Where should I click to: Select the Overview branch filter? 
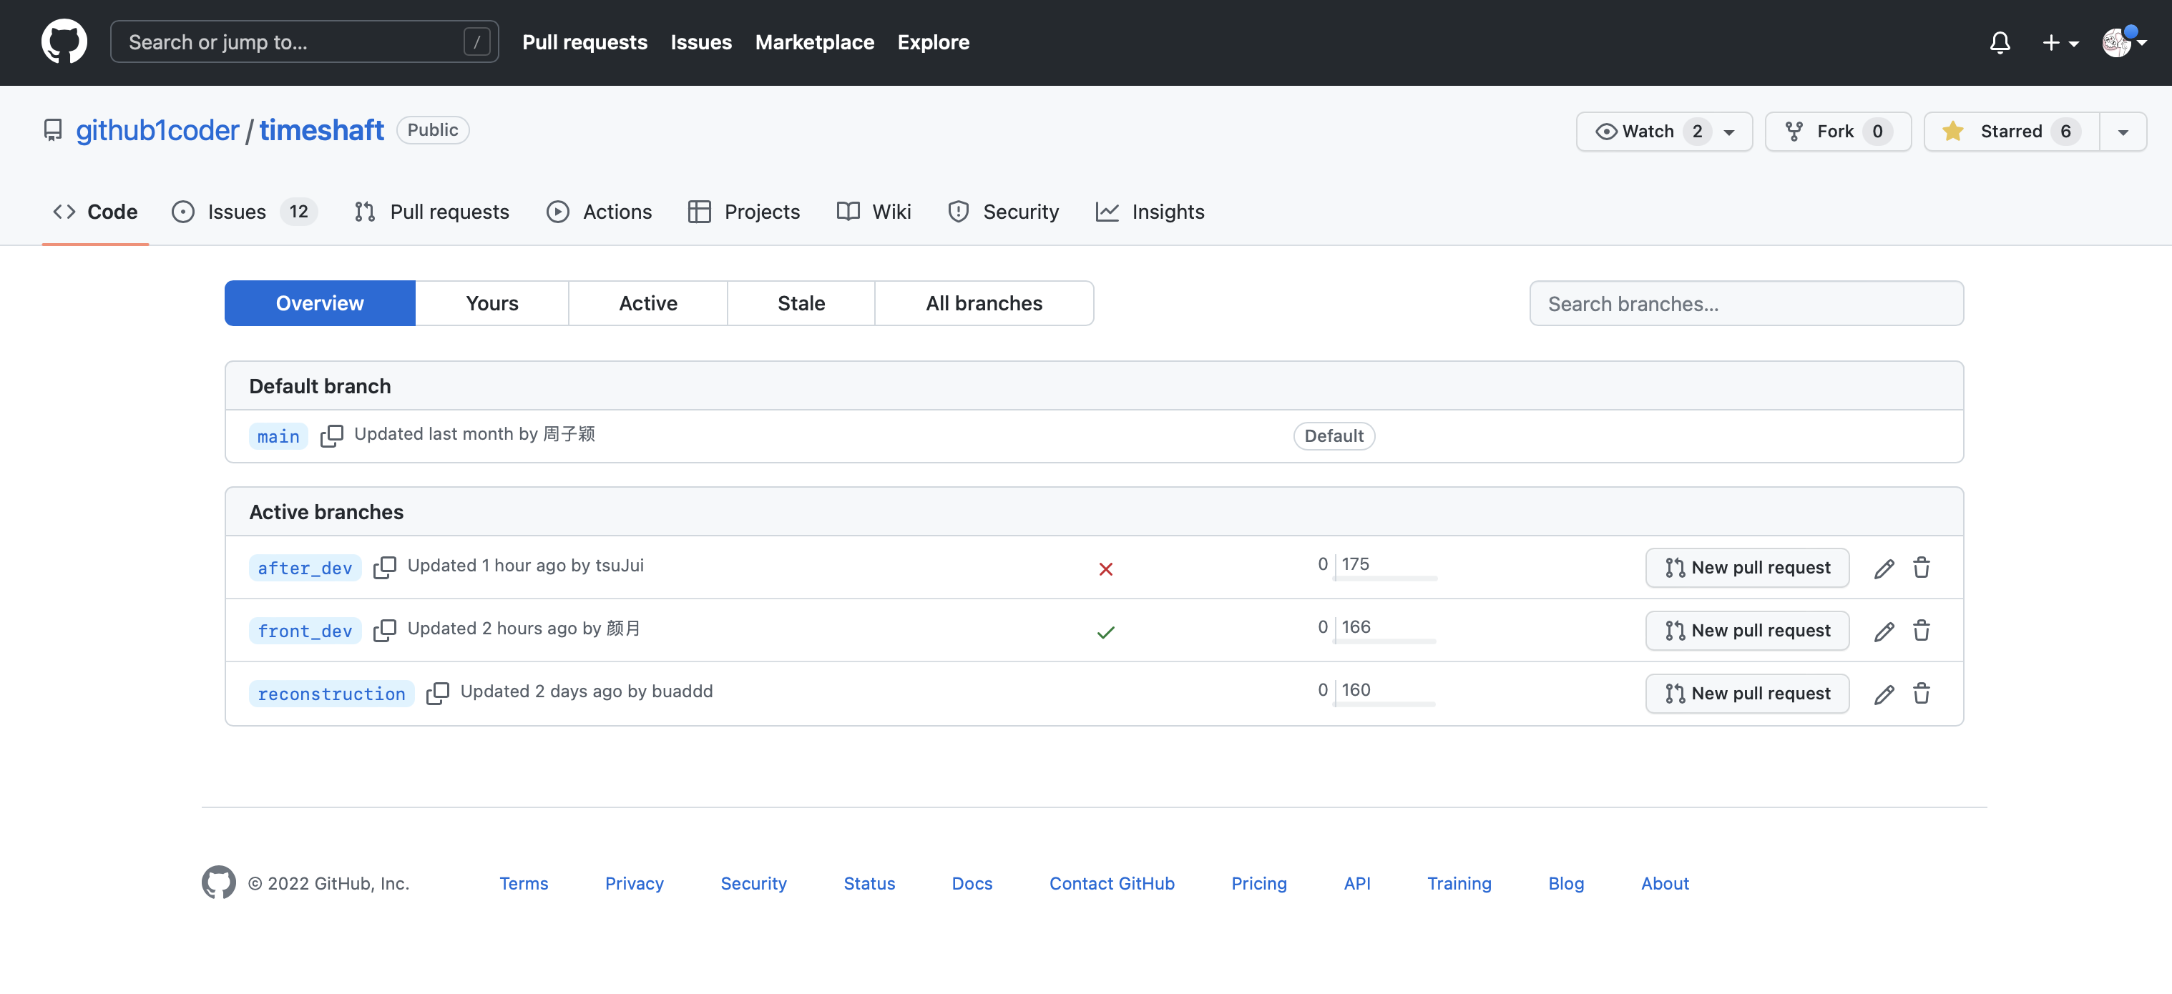pyautogui.click(x=320, y=302)
